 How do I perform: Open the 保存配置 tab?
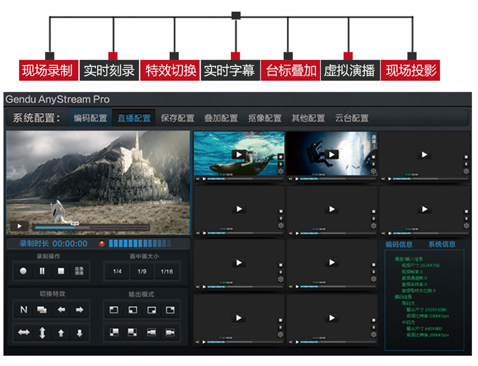(177, 118)
